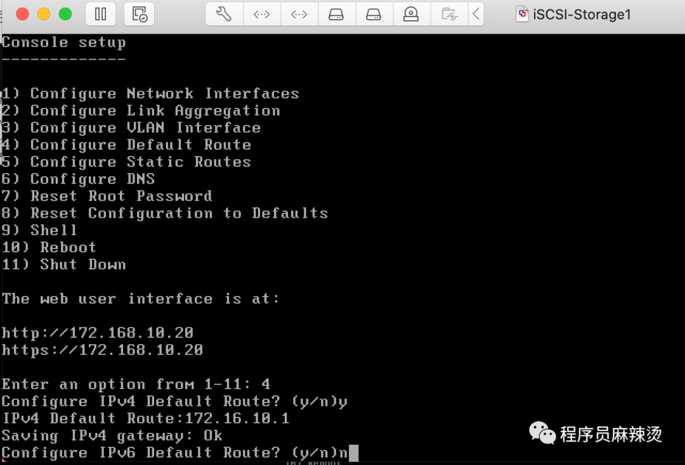
Task: Pause the virtual machine with suspend button
Action: tap(100, 14)
